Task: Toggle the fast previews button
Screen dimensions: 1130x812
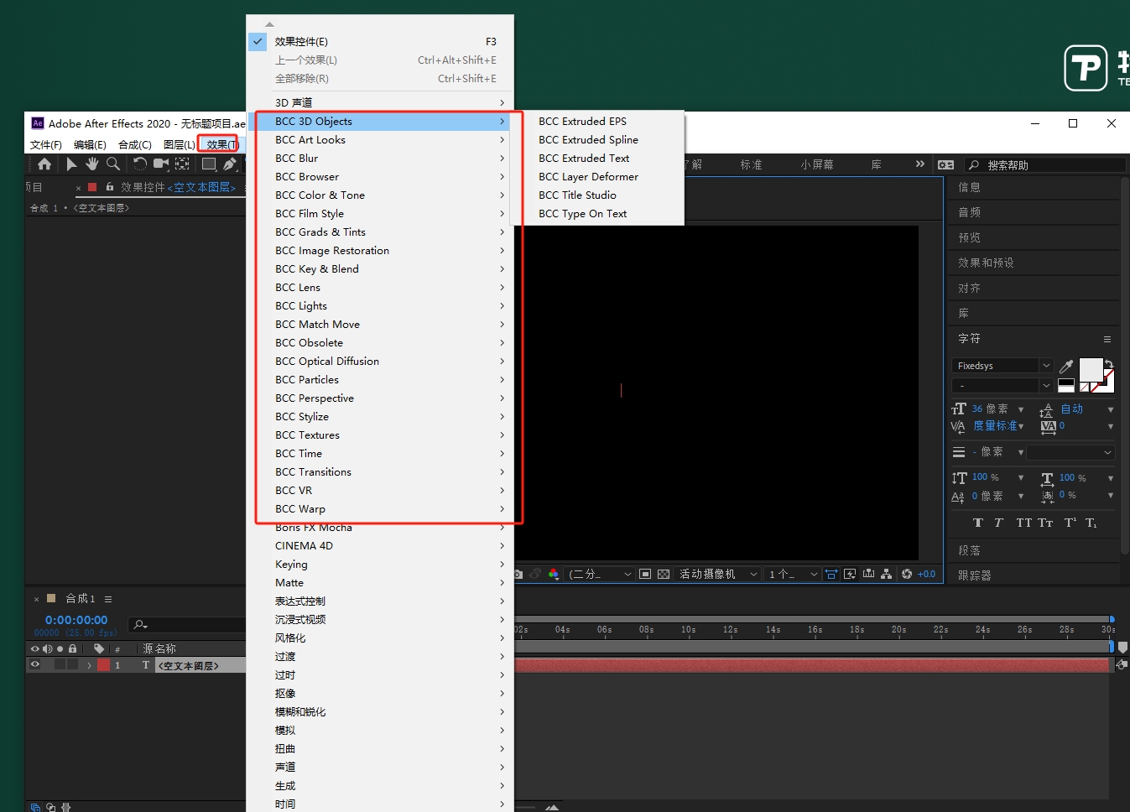Action: 850,574
